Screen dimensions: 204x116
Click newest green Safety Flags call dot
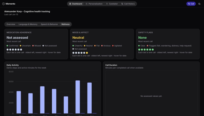[153, 50]
